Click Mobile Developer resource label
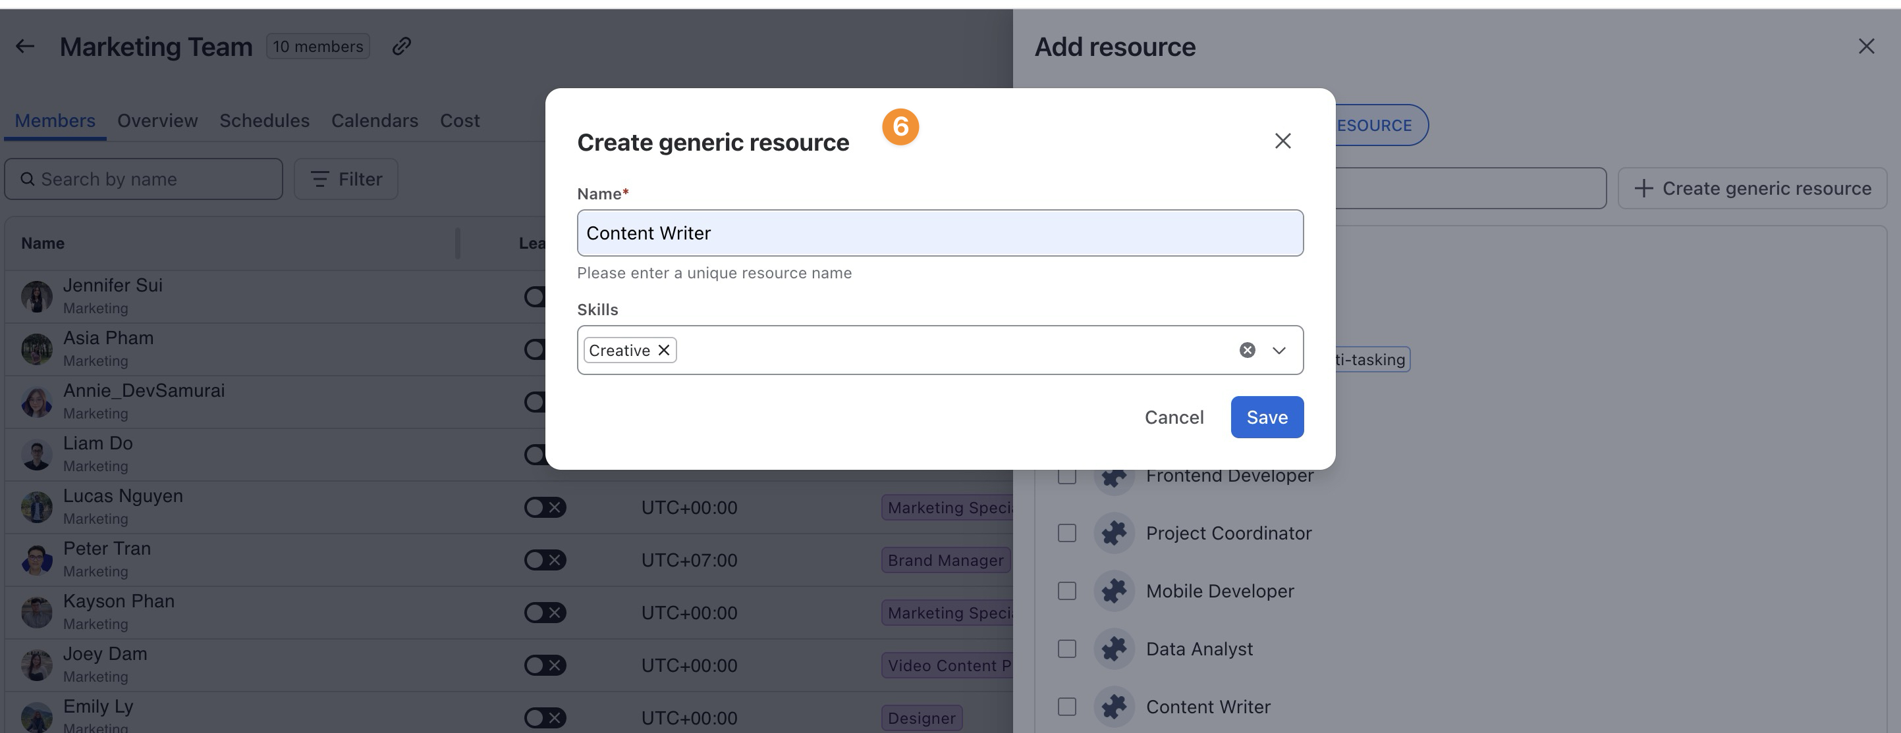This screenshot has height=733, width=1901. tap(1220, 591)
